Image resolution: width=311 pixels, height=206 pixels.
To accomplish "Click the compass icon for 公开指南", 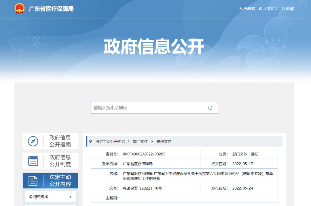I will (x=33, y=141).
